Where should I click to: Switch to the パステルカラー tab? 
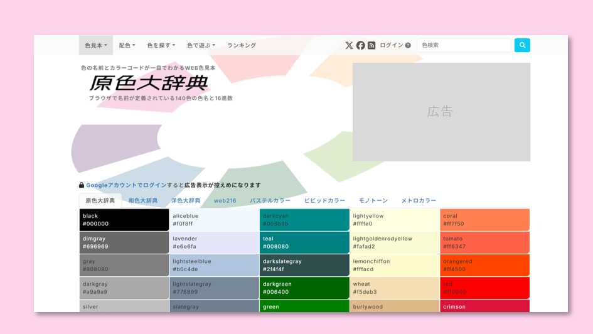(x=270, y=200)
